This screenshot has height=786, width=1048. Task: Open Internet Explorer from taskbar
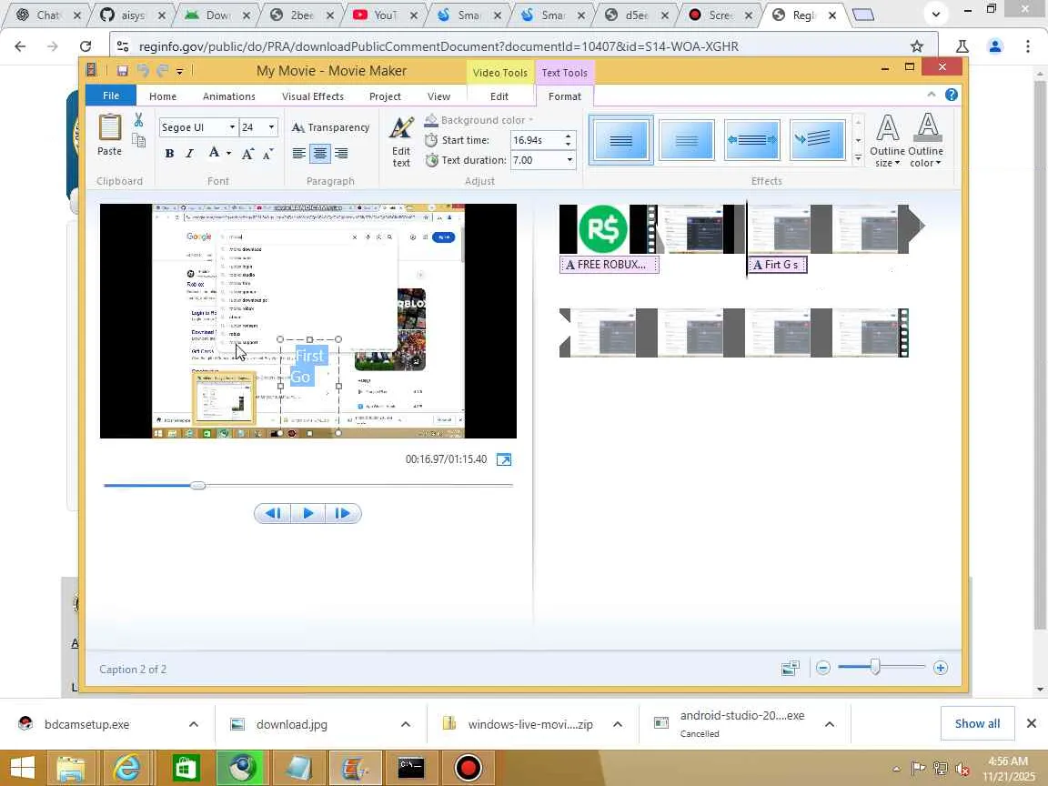pos(127,768)
